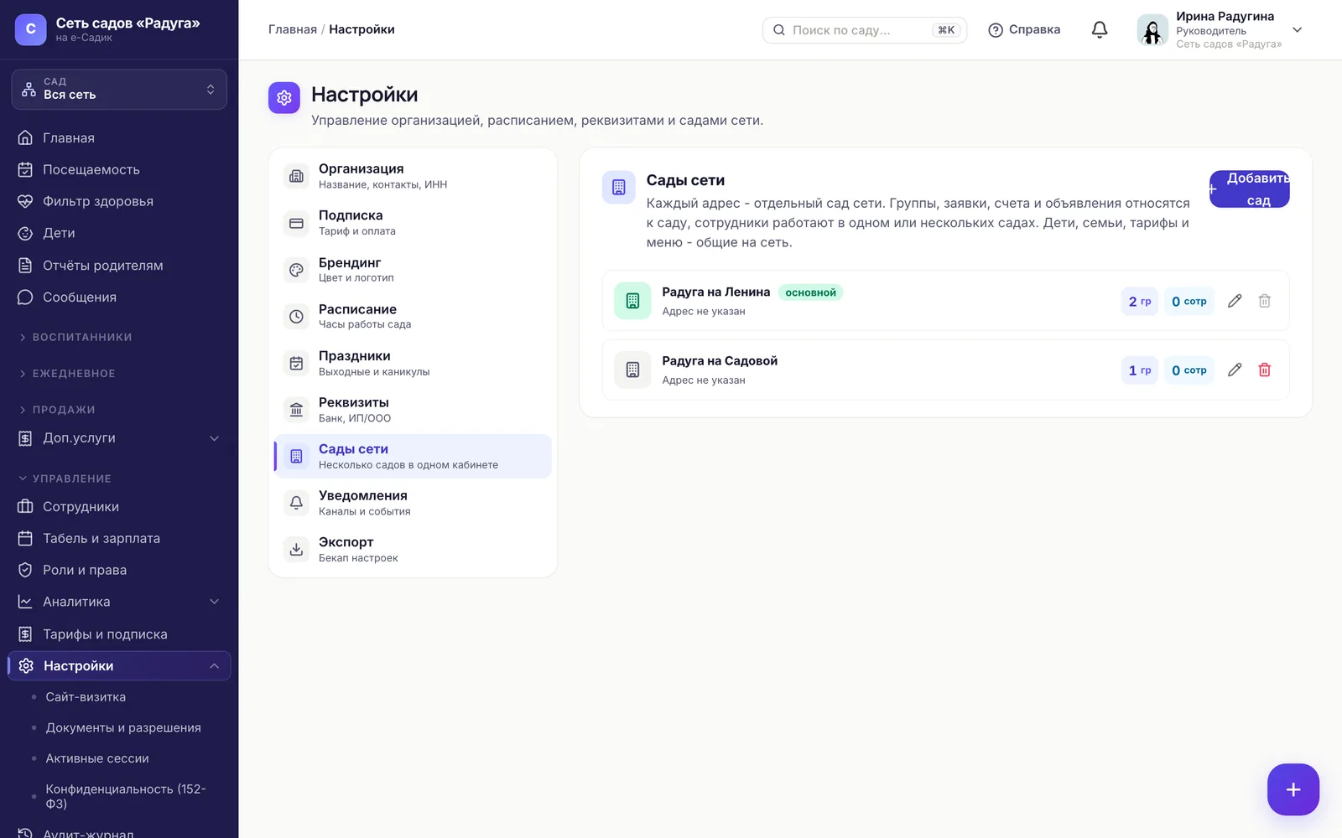Open Дети in the sidebar
Viewport: 1342px width, 838px height.
119,233
